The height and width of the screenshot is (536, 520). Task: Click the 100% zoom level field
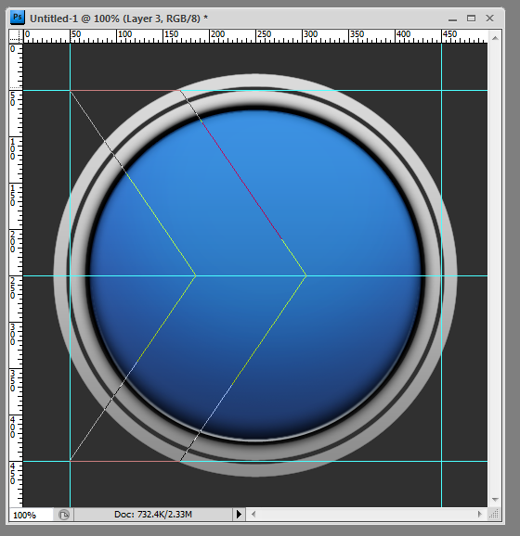point(31,515)
